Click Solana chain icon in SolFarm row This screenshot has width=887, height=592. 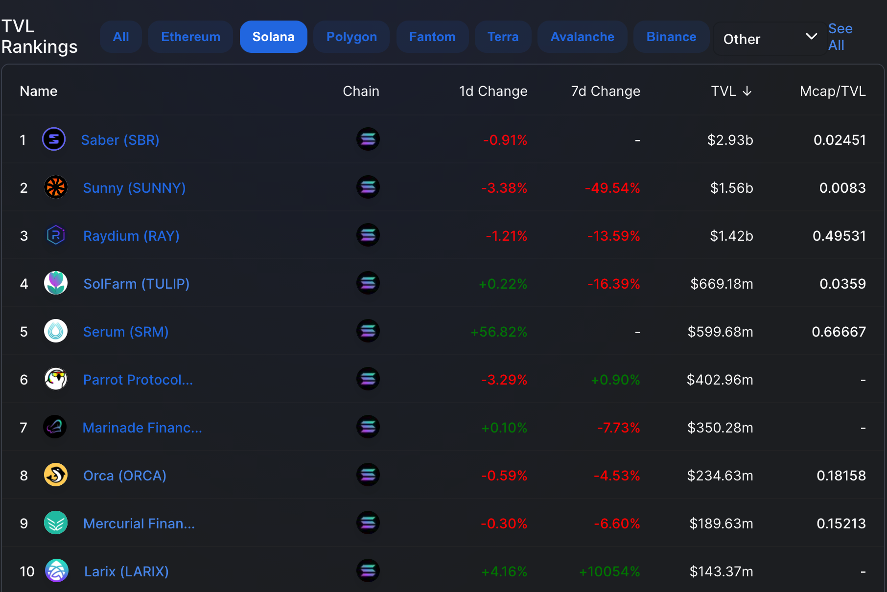pos(368,283)
